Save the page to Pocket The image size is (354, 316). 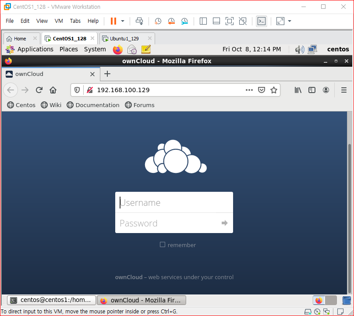(x=262, y=90)
